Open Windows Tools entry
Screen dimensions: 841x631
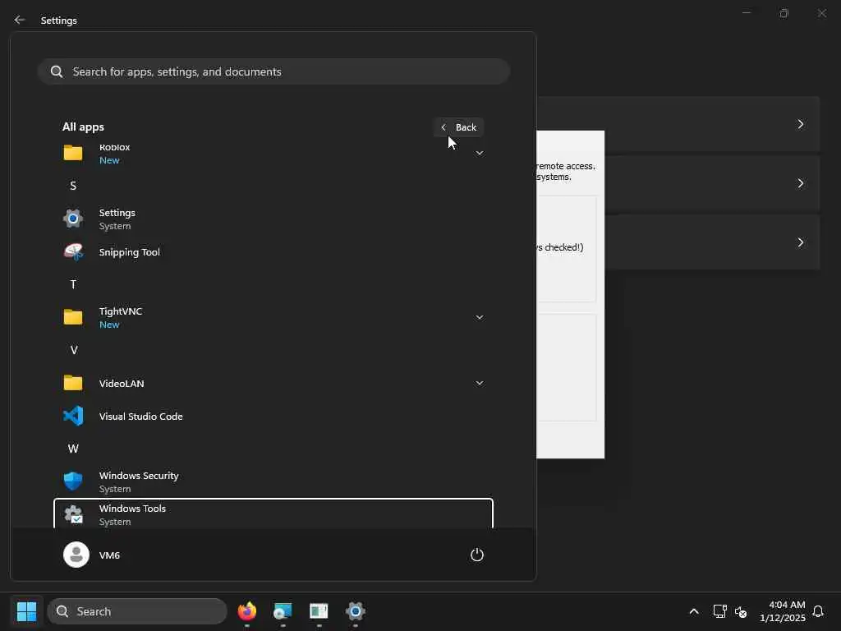pyautogui.click(x=273, y=514)
